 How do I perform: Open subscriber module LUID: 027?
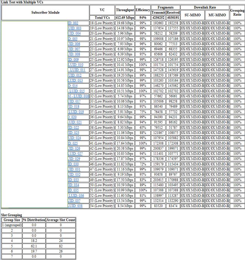point(75,153)
